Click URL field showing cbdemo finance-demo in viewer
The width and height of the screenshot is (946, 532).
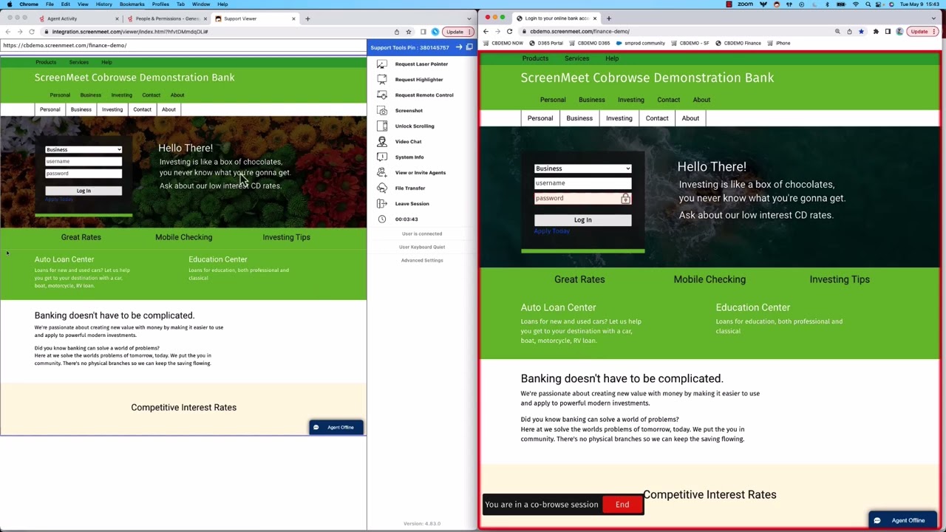coord(183,45)
